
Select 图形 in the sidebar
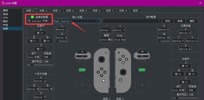click(x=12, y=21)
